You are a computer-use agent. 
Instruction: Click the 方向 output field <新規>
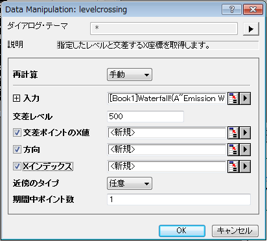pos(167,150)
